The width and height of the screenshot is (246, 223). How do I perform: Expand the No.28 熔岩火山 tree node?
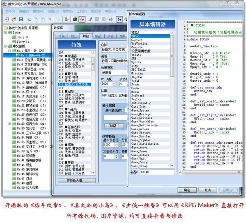(x=9, y=124)
